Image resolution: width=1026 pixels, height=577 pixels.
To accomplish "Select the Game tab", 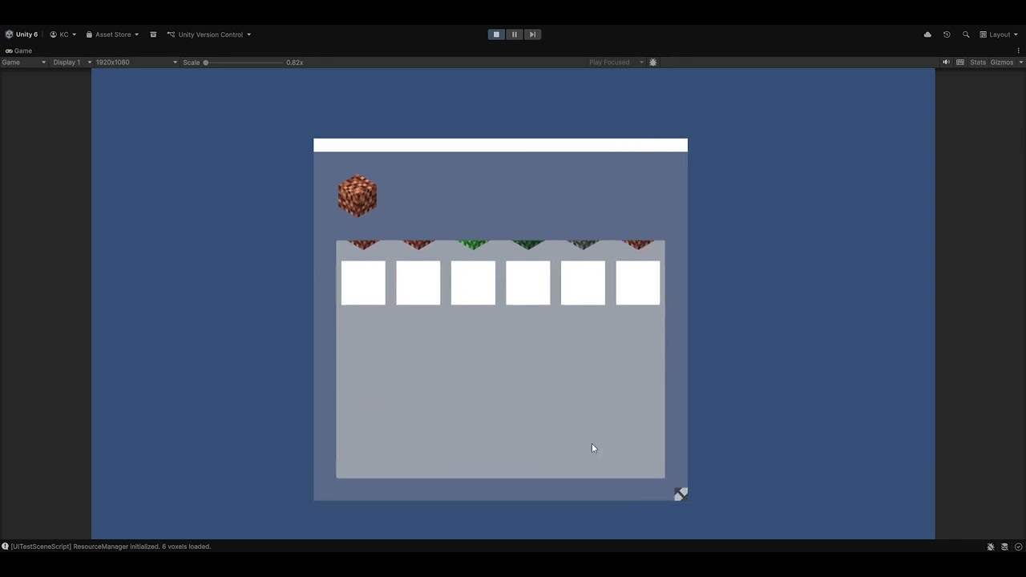I will 18,50.
